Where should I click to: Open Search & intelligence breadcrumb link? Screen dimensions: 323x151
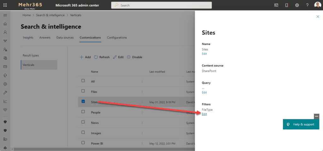[50, 15]
